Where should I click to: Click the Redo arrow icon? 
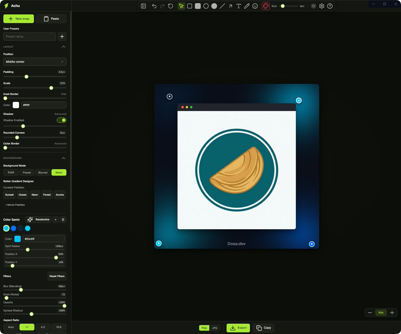[x=162, y=6]
